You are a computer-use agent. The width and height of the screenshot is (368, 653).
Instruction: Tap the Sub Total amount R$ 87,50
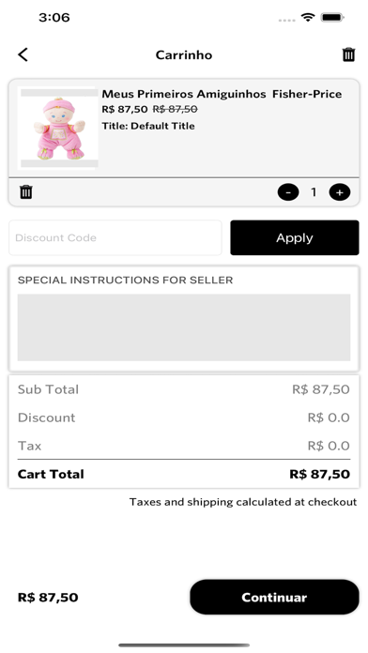pyautogui.click(x=321, y=389)
